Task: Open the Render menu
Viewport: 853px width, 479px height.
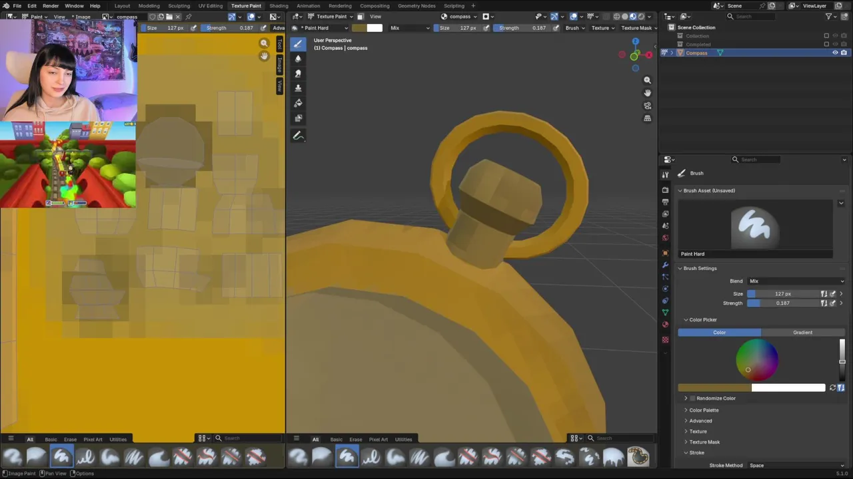Action: pos(51,5)
